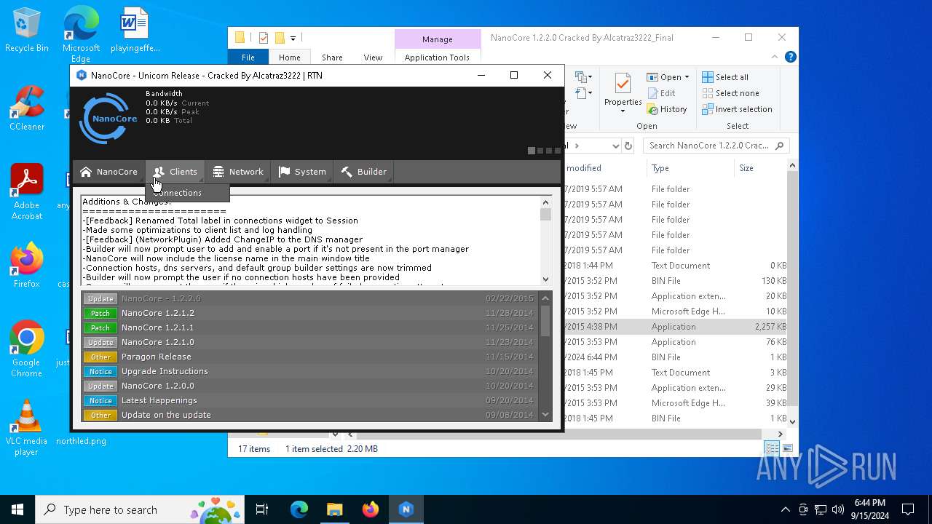Sort files by Size column header

click(761, 168)
